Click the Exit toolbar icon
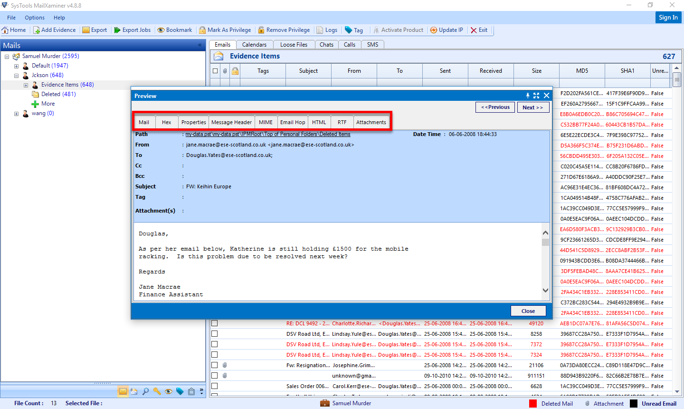The height and width of the screenshot is (409, 684). click(x=474, y=30)
